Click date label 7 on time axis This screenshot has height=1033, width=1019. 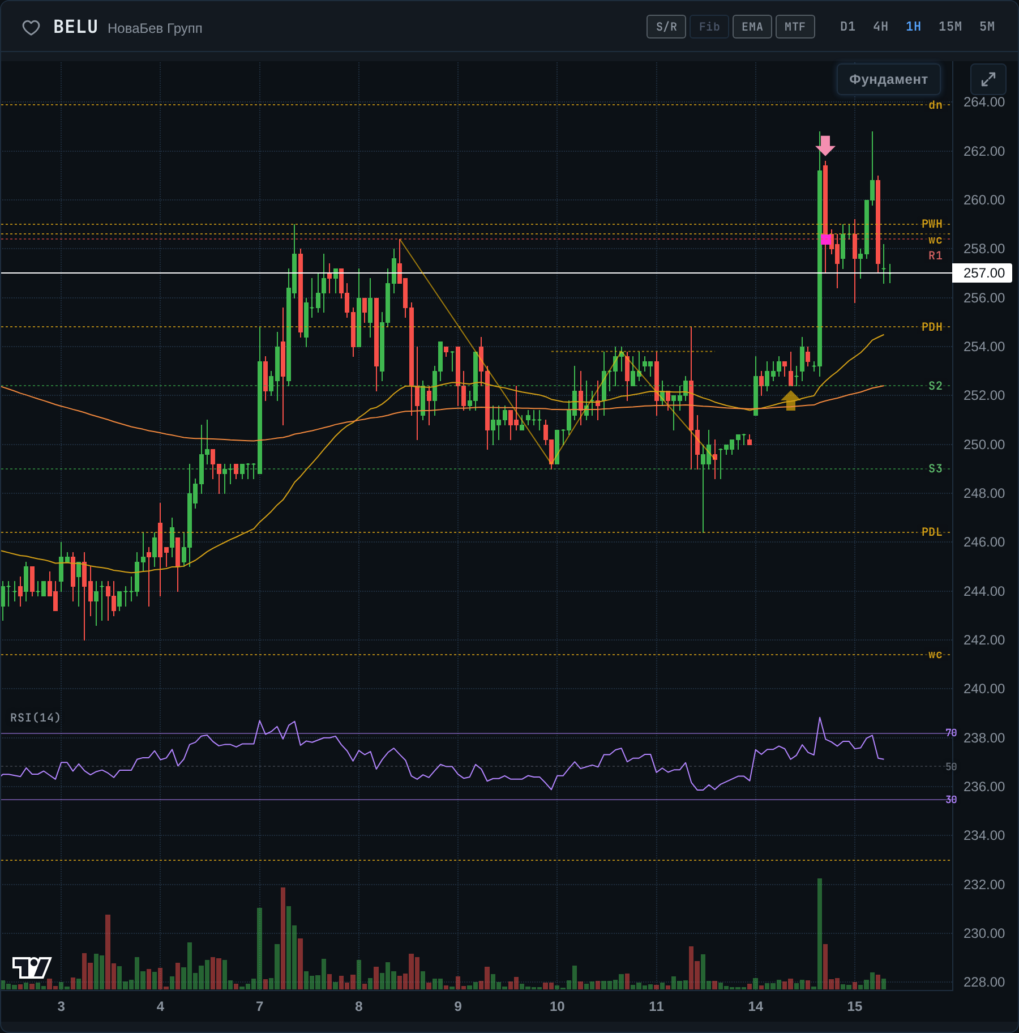coord(259,1006)
